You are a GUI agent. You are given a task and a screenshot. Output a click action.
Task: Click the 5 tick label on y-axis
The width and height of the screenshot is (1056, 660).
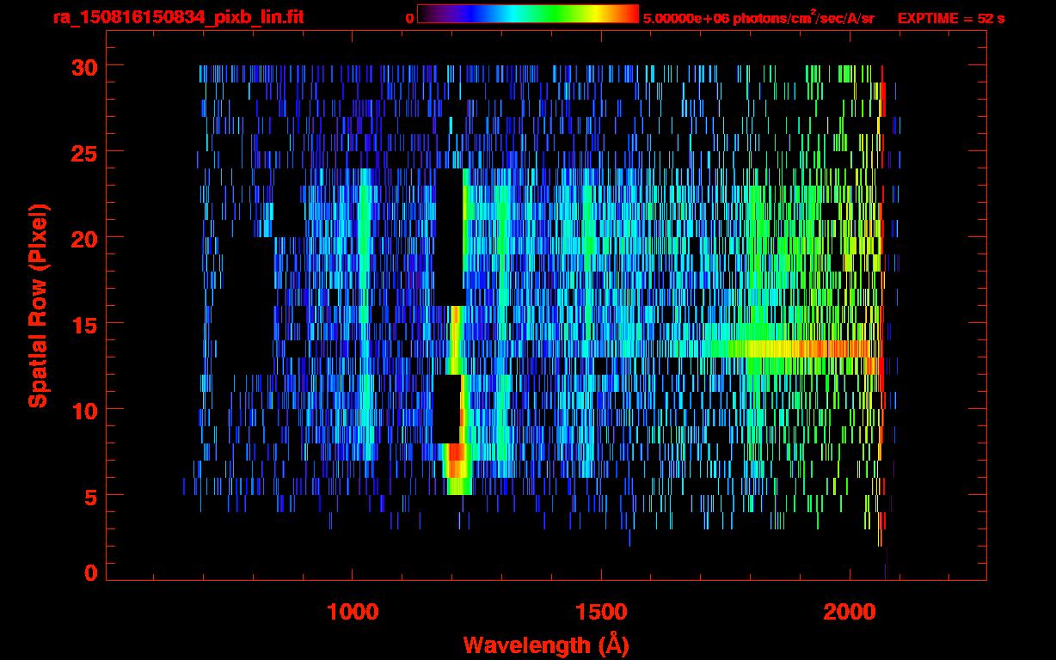pyautogui.click(x=89, y=496)
